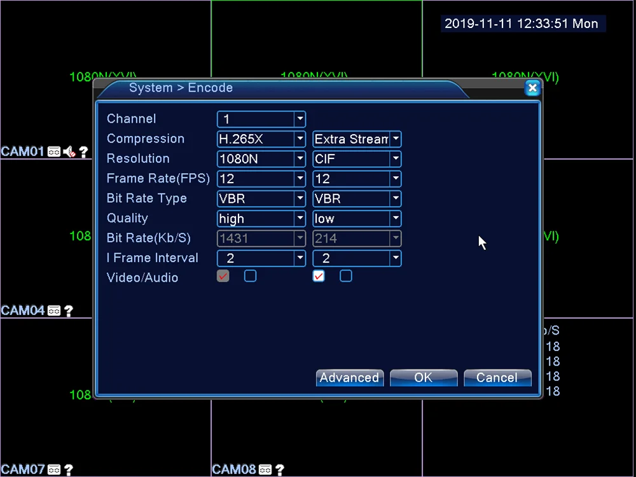Expand H.265X compression dropdown
Image resolution: width=636 pixels, height=477 pixels.
(x=261, y=139)
